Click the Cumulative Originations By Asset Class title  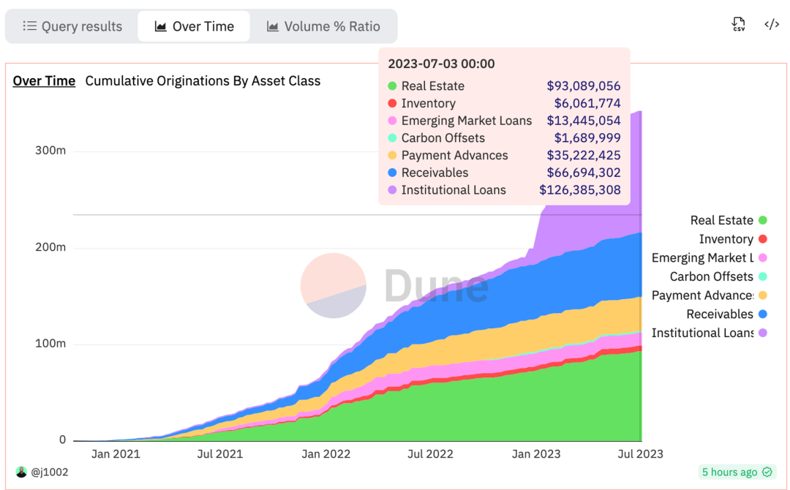[203, 80]
